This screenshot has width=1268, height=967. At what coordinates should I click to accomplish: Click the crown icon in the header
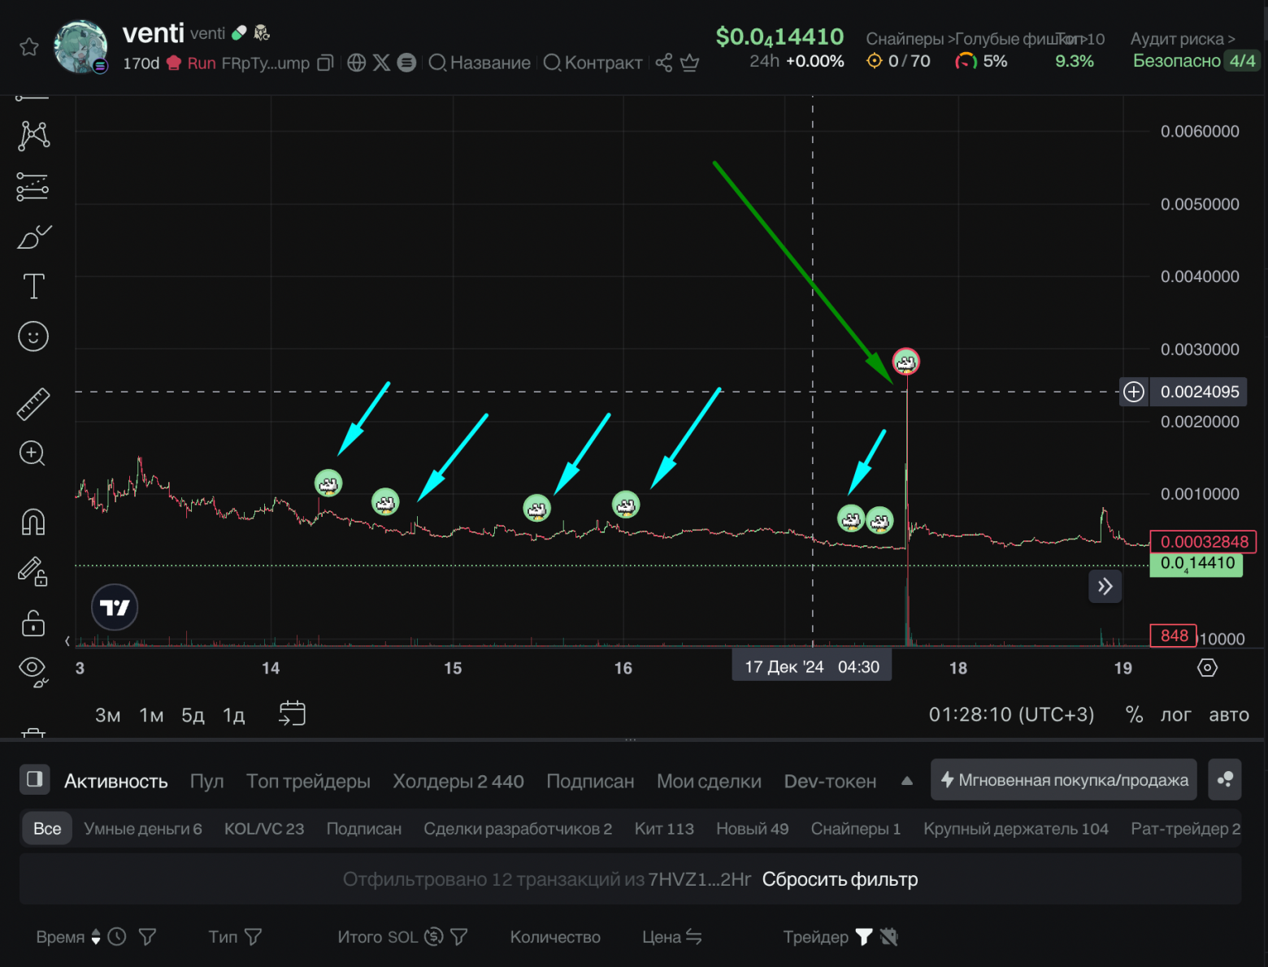click(689, 63)
